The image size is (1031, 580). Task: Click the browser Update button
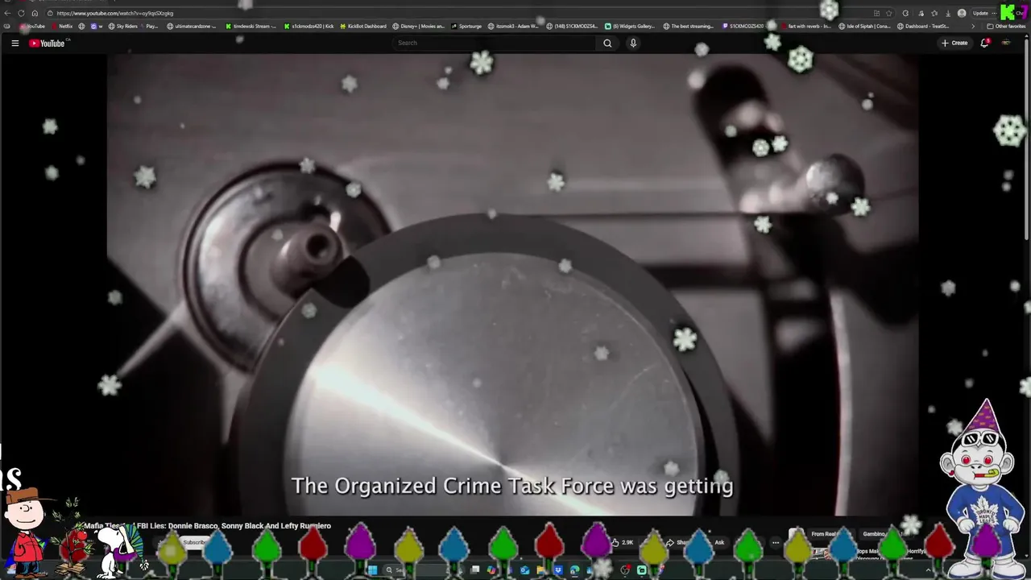(980, 13)
